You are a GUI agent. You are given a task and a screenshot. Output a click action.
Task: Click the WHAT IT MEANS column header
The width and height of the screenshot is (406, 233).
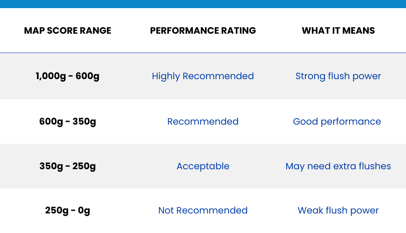click(x=338, y=31)
